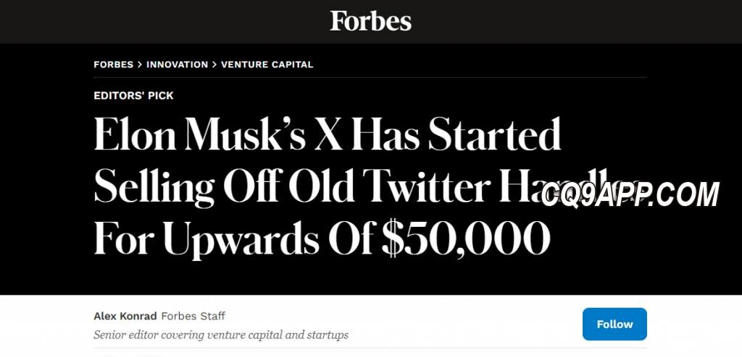This screenshot has height=357, width=742.
Task: Click the senior editor bio description
Action: (221, 335)
